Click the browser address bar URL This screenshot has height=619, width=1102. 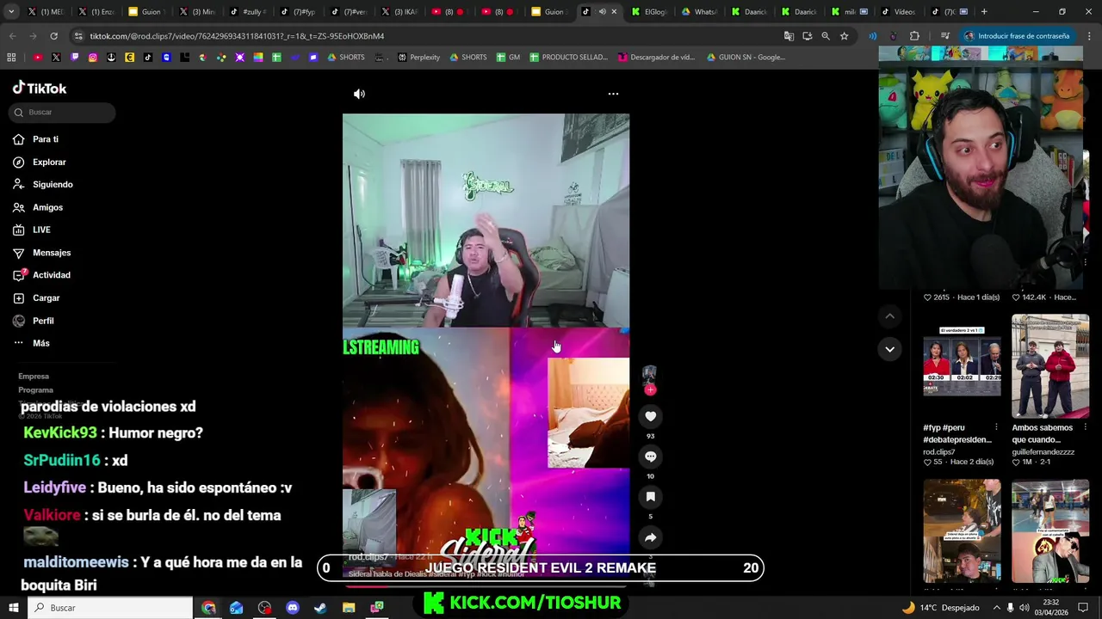pyautogui.click(x=237, y=36)
